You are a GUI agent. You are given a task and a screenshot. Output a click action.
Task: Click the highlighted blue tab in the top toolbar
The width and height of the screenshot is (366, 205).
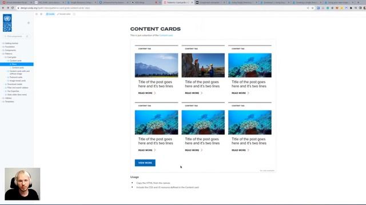coord(50,14)
